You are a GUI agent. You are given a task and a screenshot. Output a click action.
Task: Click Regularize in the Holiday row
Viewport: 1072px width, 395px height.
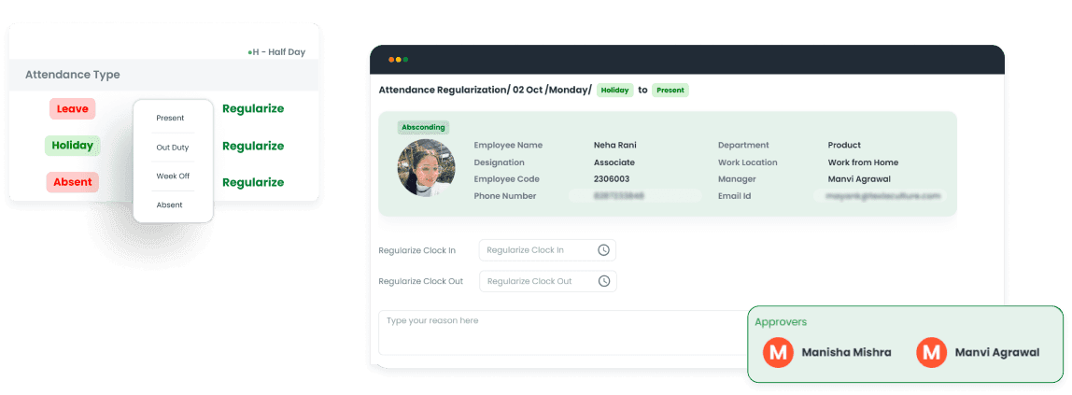coord(253,146)
